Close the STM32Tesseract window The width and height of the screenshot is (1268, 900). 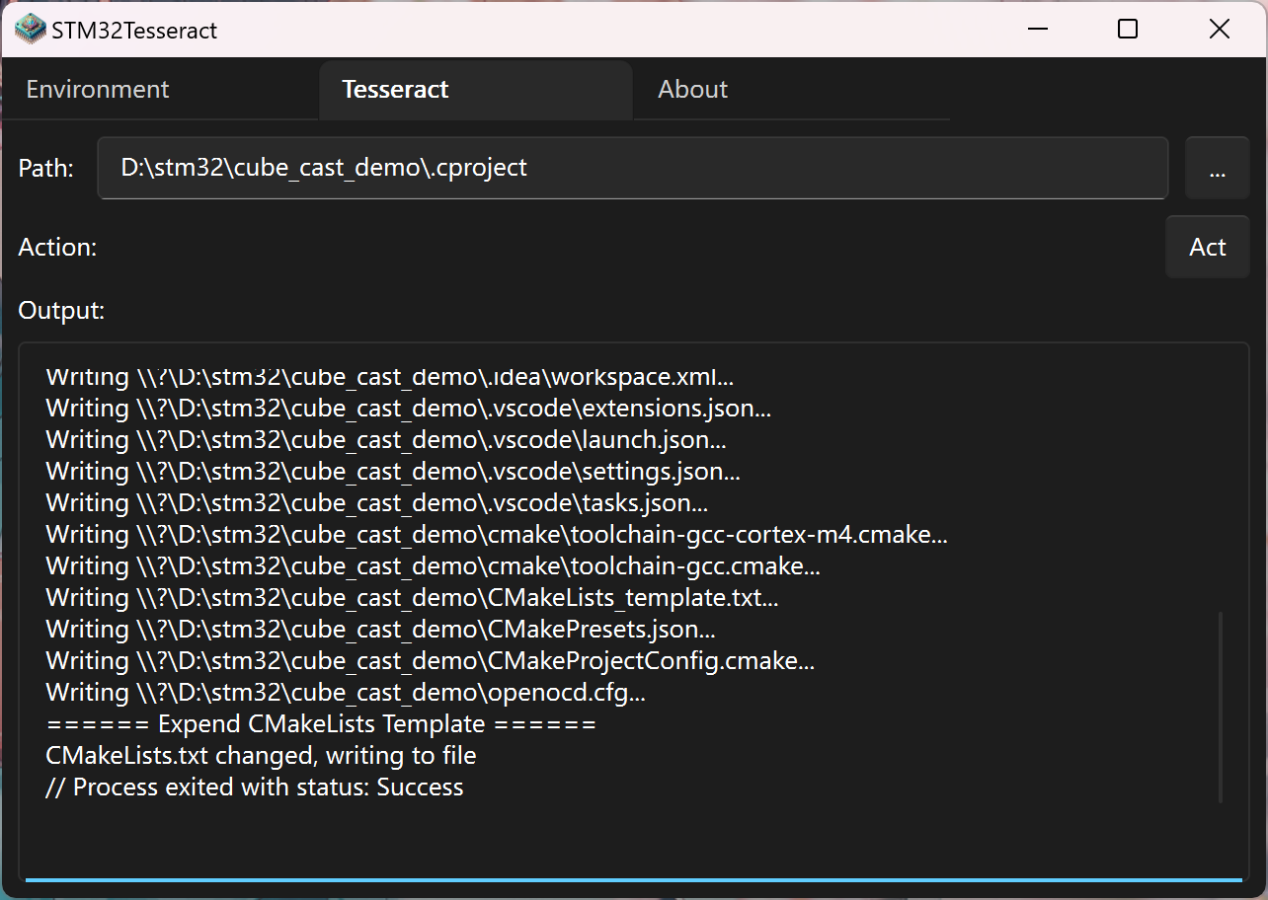pos(1220,30)
